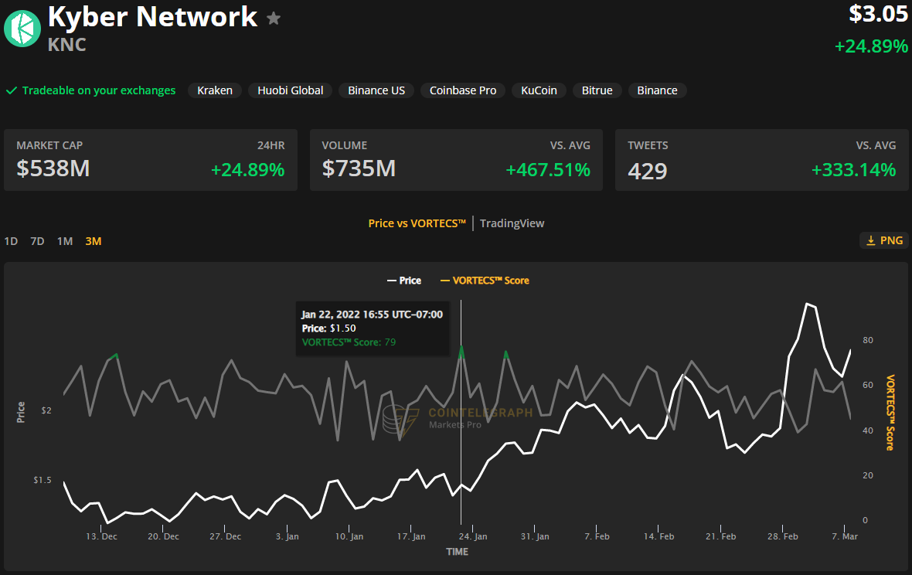Switch to the TradingView chart tab

coord(512,223)
